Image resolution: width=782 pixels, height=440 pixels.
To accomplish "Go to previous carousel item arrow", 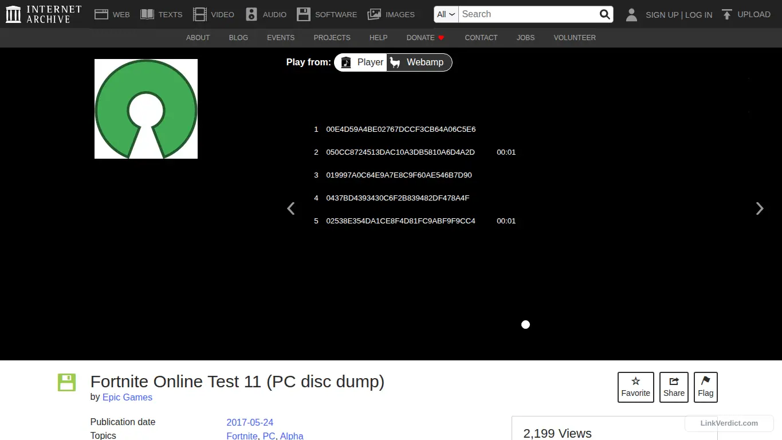I will (x=291, y=209).
